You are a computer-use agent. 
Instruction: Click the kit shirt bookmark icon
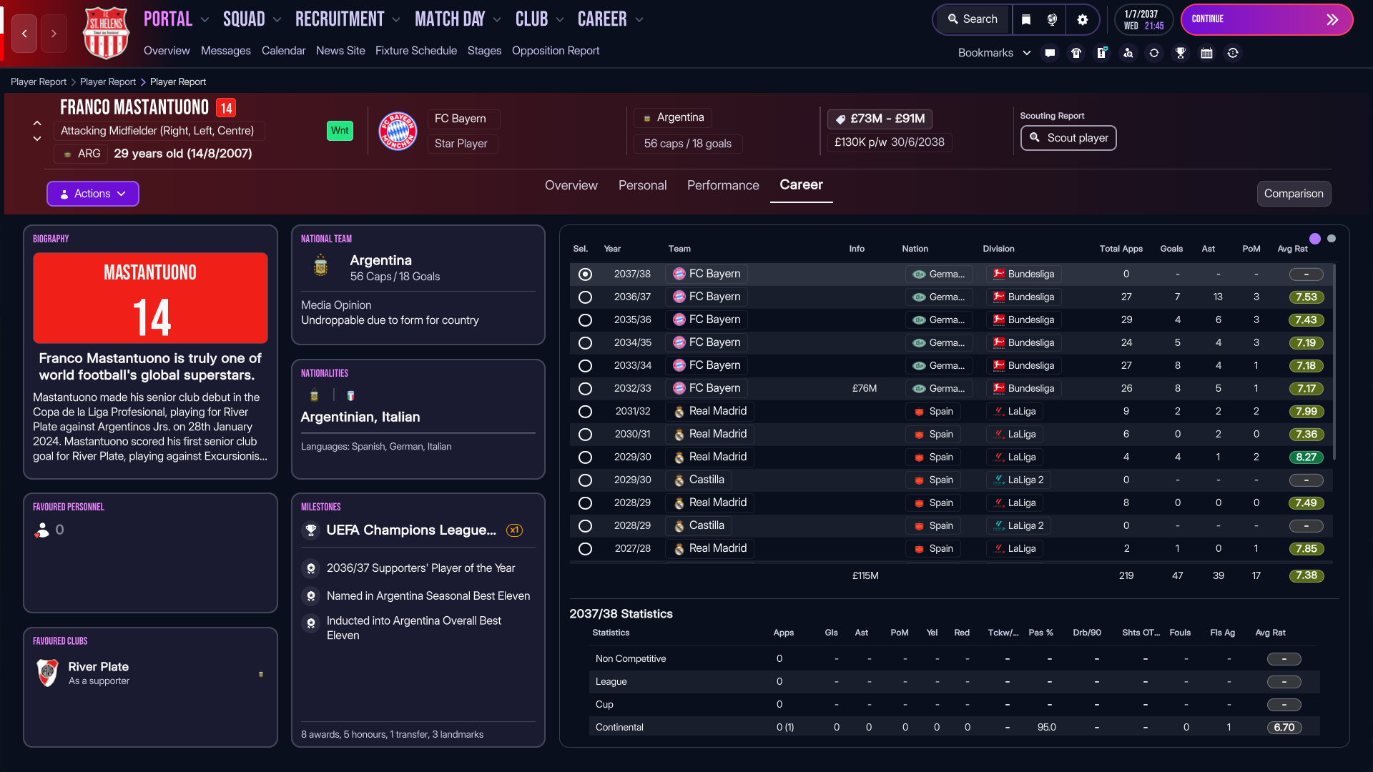pos(1076,53)
